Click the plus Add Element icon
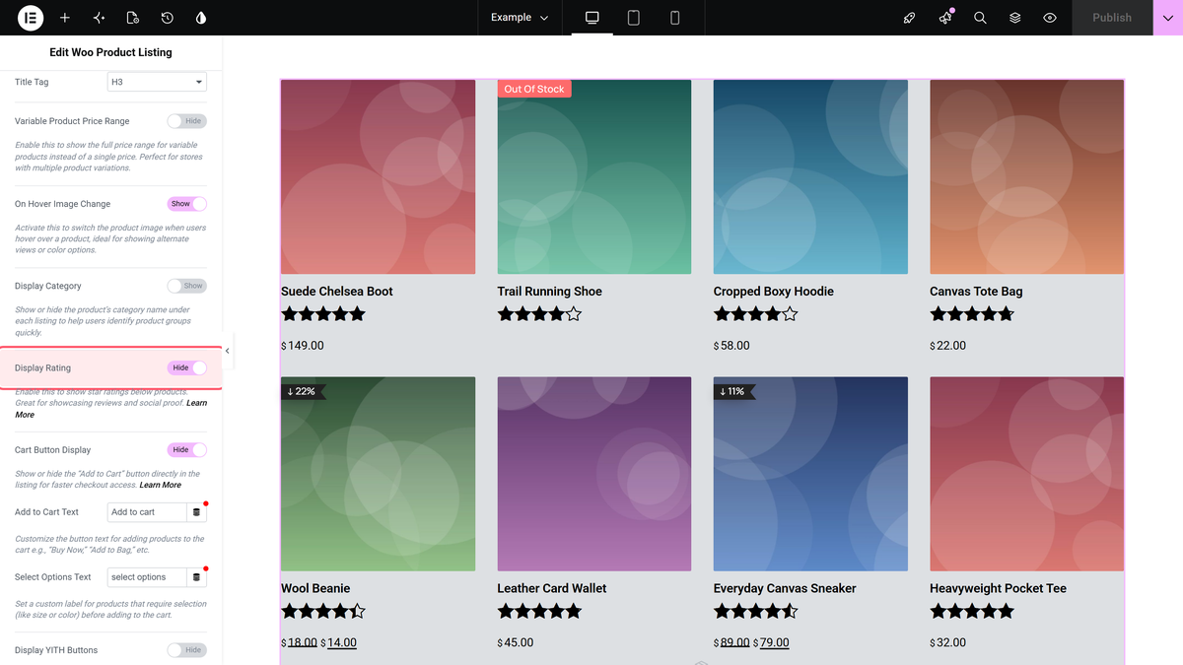 [65, 18]
